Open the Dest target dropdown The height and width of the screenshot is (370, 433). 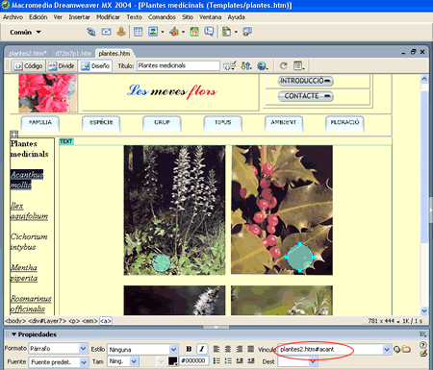tap(314, 361)
